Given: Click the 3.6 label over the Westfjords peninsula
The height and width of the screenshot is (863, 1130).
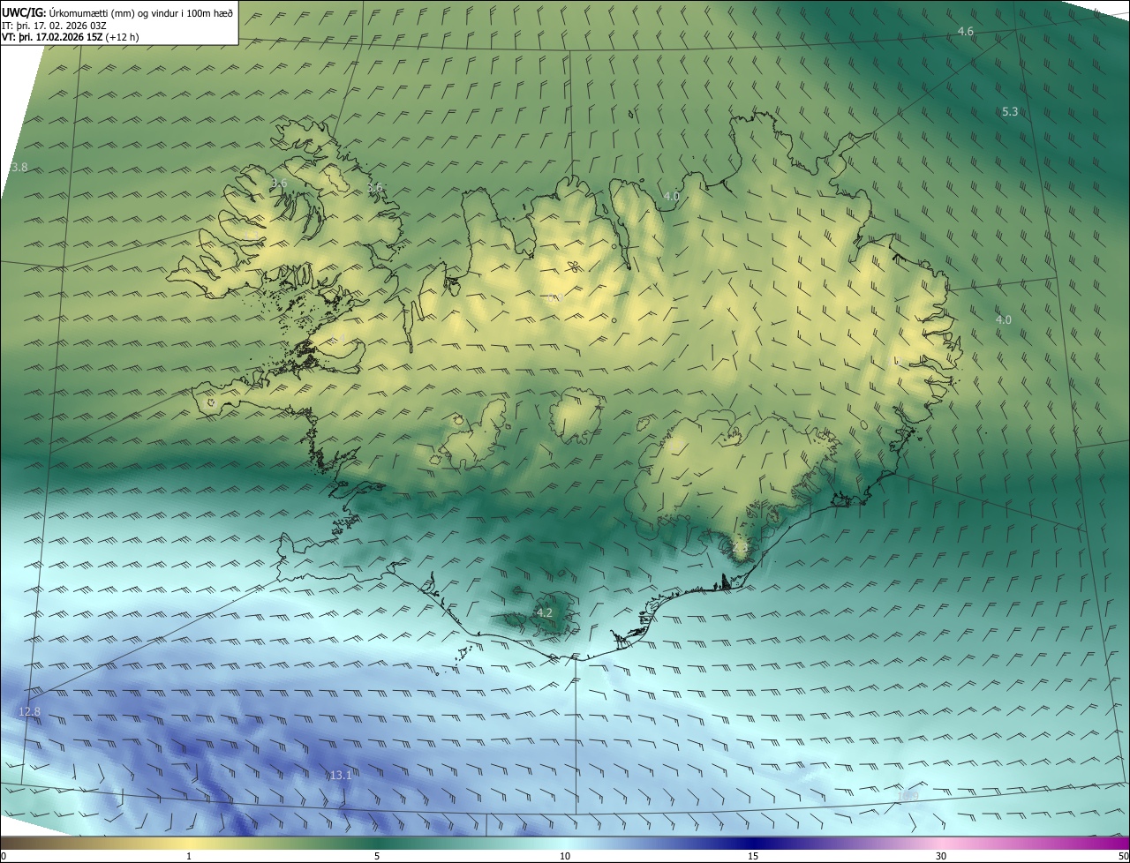Looking at the screenshot, I should tap(279, 183).
